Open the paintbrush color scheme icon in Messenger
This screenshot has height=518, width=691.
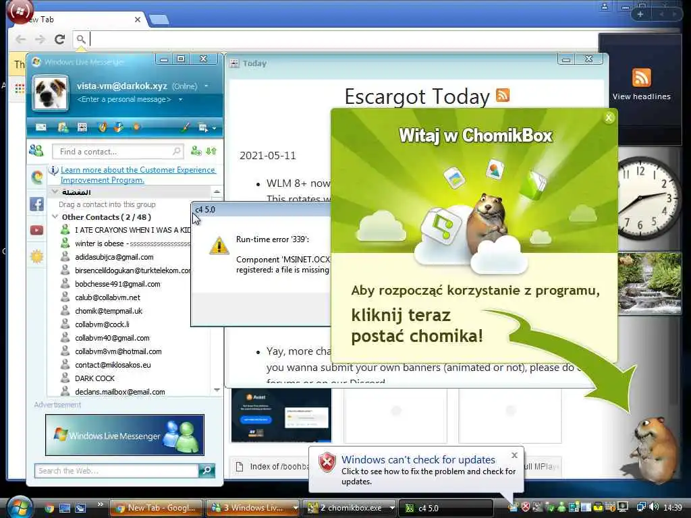(186, 127)
